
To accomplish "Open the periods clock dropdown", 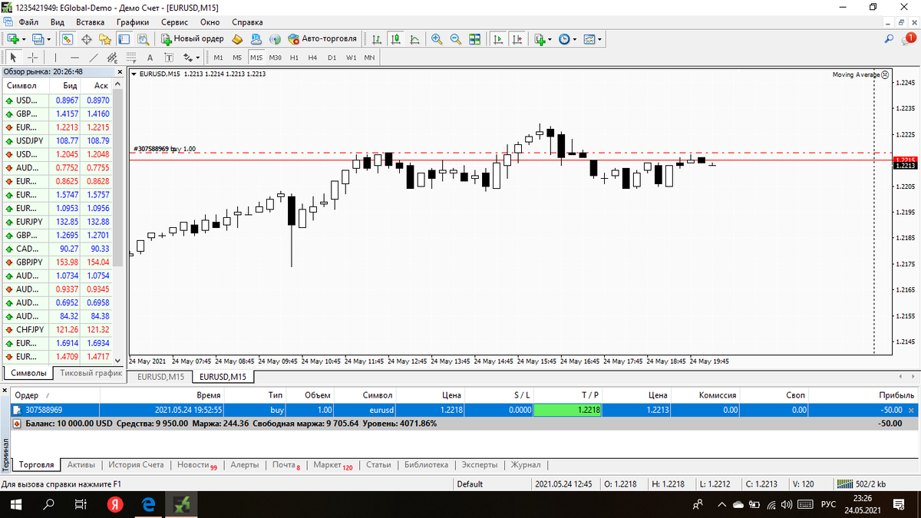I will [x=568, y=39].
